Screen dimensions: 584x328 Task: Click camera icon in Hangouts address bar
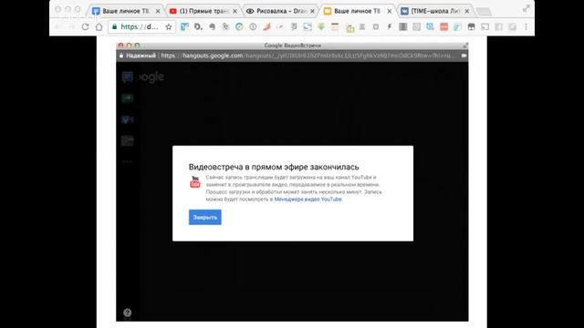pos(464,56)
